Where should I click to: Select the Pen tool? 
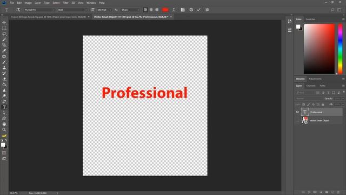point(4,101)
